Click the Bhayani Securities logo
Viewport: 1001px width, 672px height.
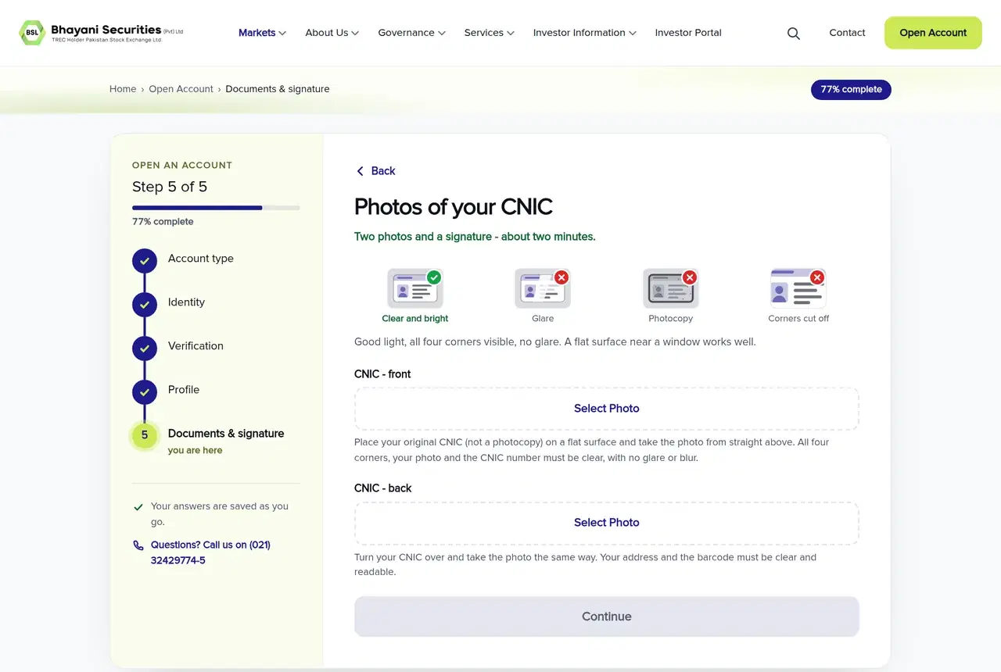coord(102,33)
